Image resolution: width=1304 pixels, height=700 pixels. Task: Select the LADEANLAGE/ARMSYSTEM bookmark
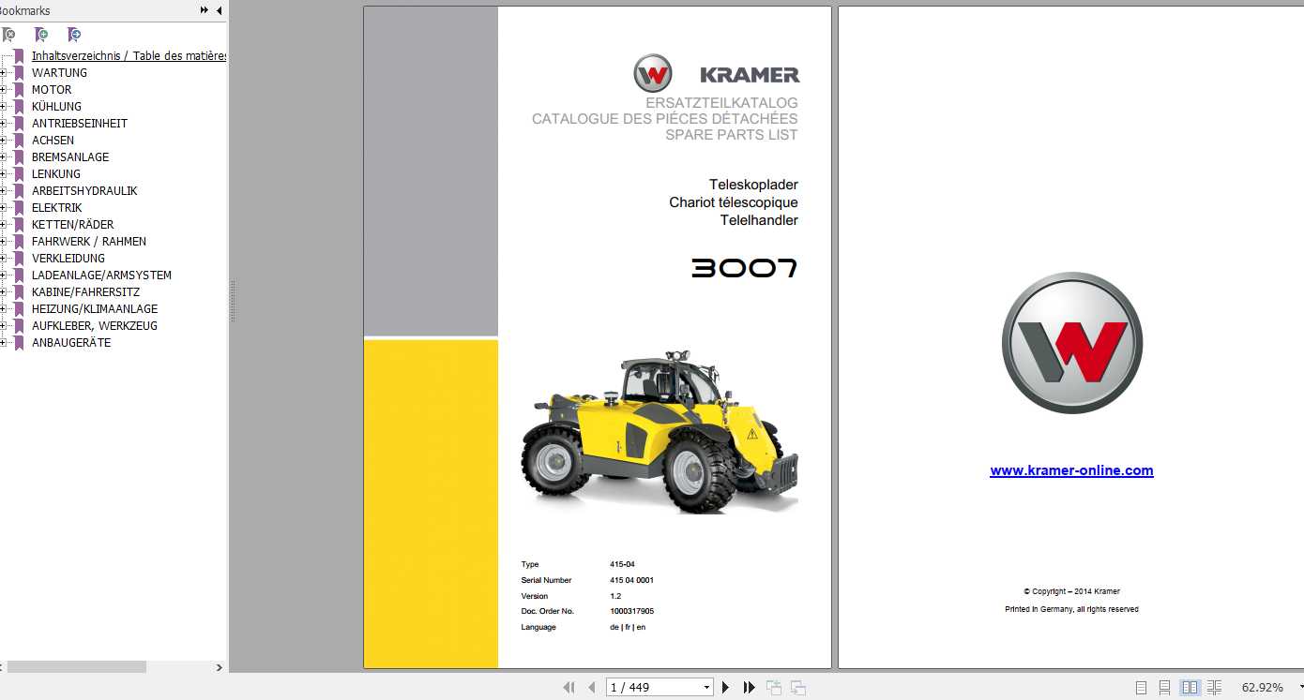point(101,275)
